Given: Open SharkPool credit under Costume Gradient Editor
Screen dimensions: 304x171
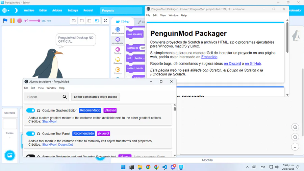Looking at the screenshot, I should pyautogui.click(x=49, y=121).
